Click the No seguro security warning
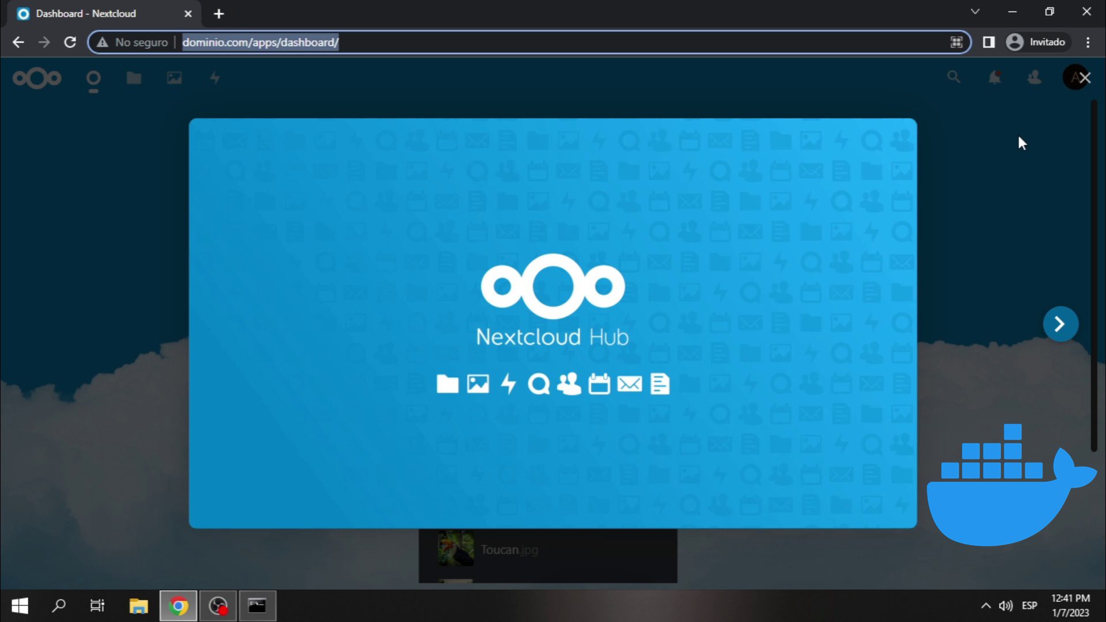Screen dimensions: 1106x622 pos(132,42)
